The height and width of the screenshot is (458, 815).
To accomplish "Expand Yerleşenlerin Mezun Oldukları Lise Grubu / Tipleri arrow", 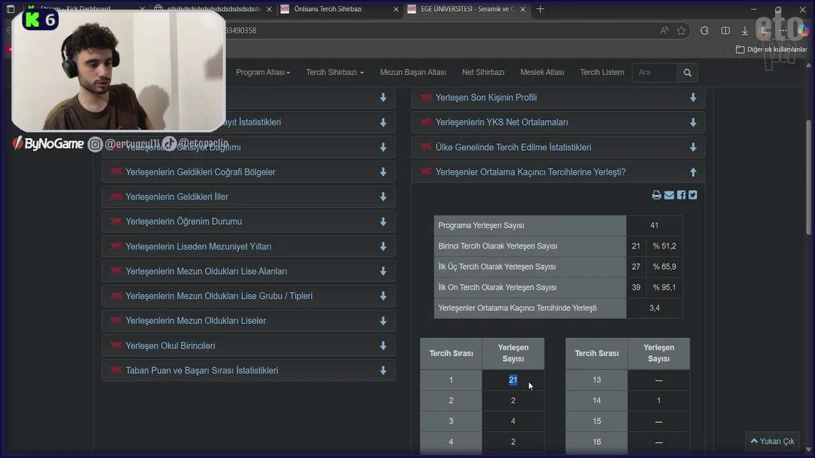I will (x=383, y=296).
